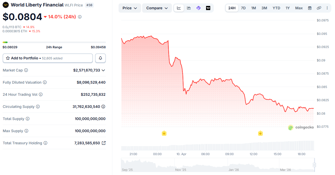Click the purple chart icon in toolbar

pyautogui.click(x=199, y=8)
